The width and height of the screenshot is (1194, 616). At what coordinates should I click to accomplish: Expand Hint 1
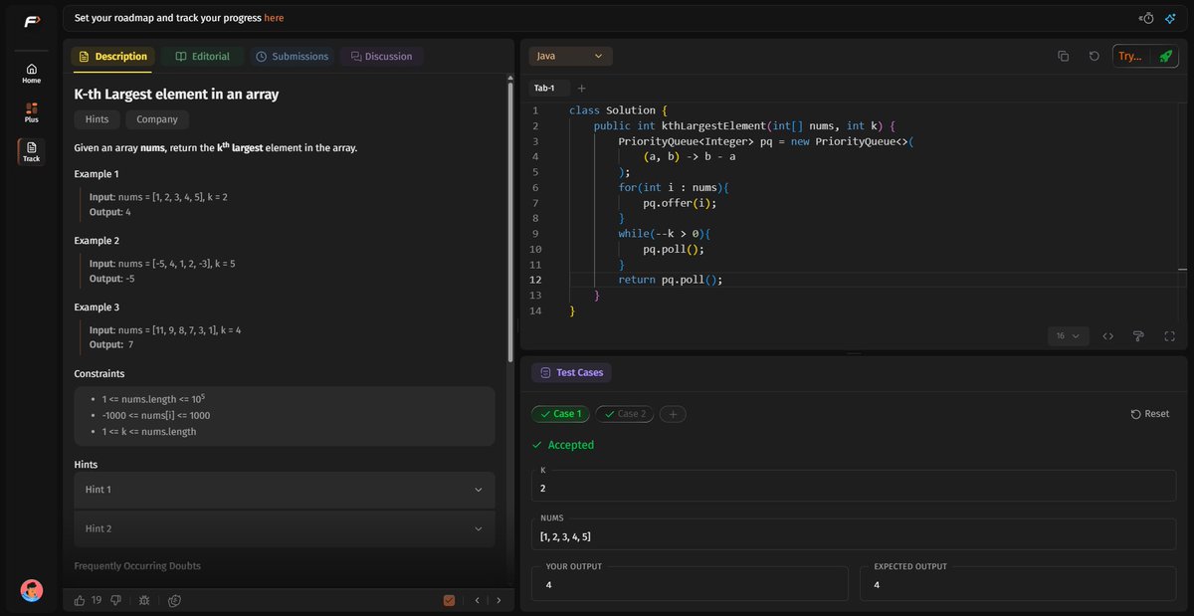[x=285, y=490]
